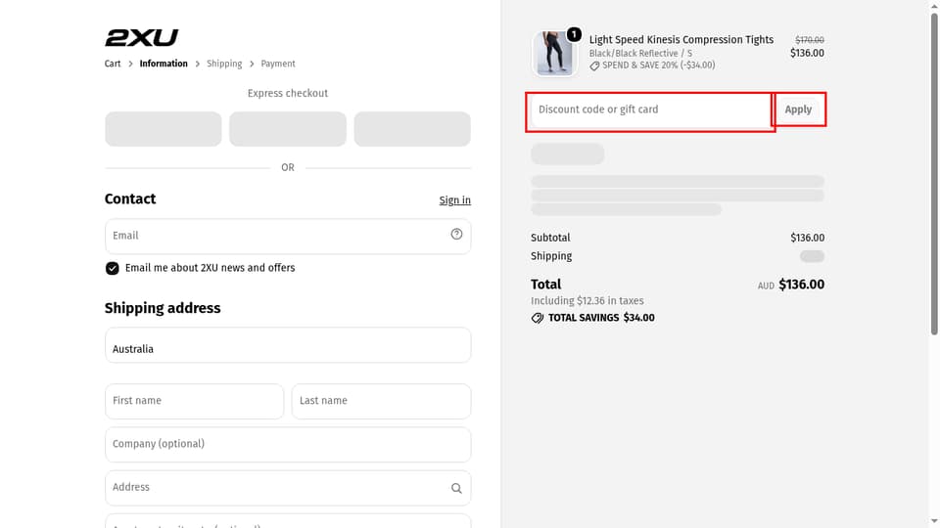The width and height of the screenshot is (940, 528).
Task: Click the Shipping address heading
Action: tap(163, 308)
